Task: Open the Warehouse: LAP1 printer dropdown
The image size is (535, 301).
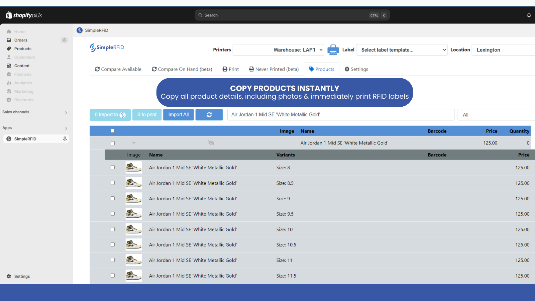Action: [278, 50]
